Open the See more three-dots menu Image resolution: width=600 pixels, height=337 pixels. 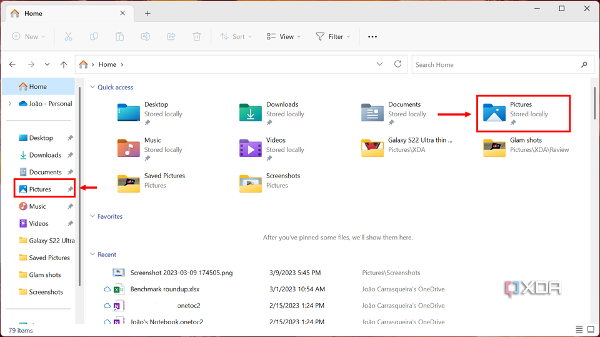pyautogui.click(x=372, y=37)
